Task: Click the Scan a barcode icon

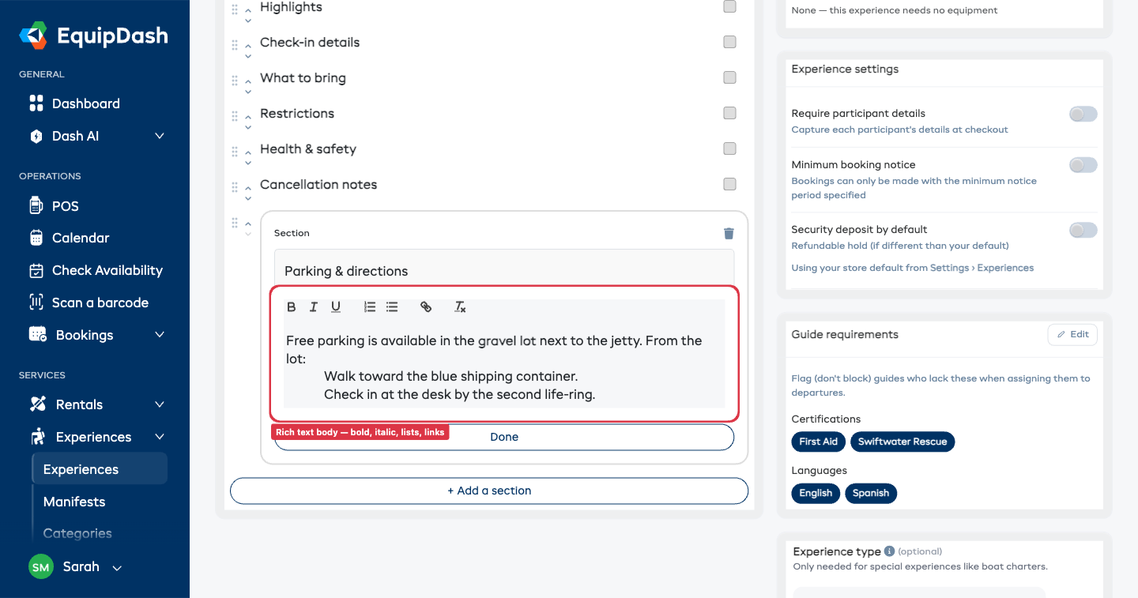Action: (x=36, y=303)
